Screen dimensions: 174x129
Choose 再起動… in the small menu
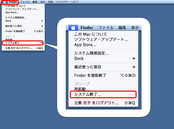pos(23,40)
